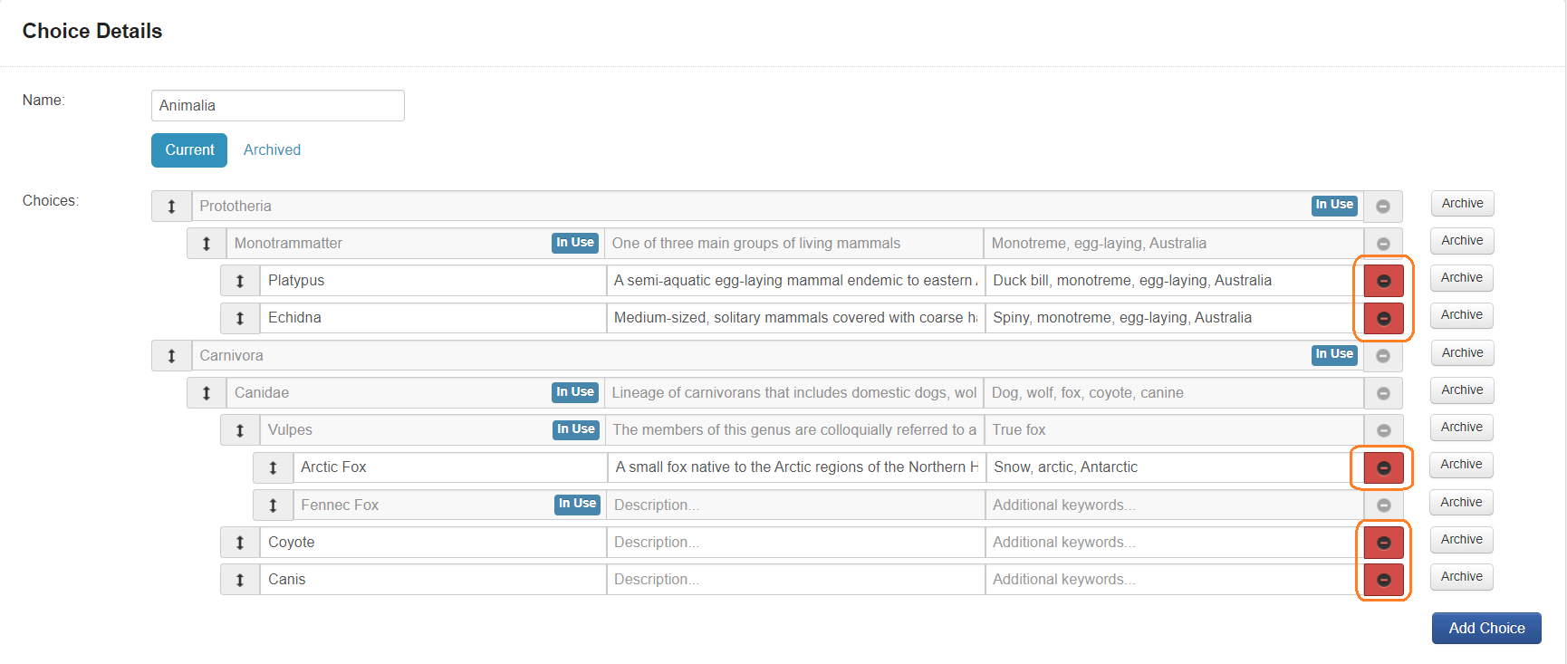Click the red remove icon for Platypus
Image resolution: width=1567 pixels, height=664 pixels.
(1383, 281)
